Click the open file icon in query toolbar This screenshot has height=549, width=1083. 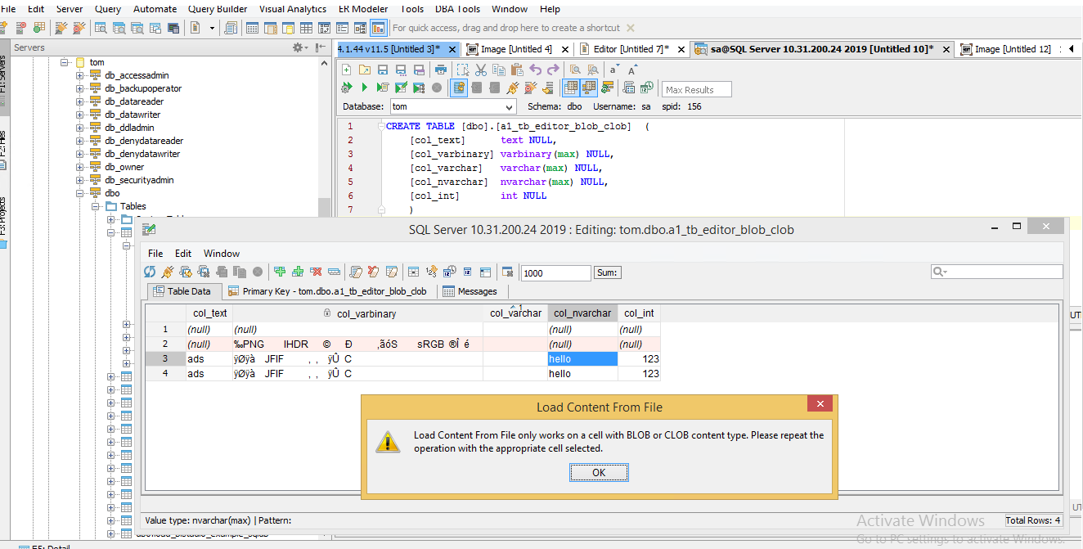tap(365, 70)
